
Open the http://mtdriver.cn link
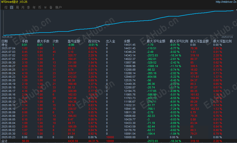[x=226, y=2]
